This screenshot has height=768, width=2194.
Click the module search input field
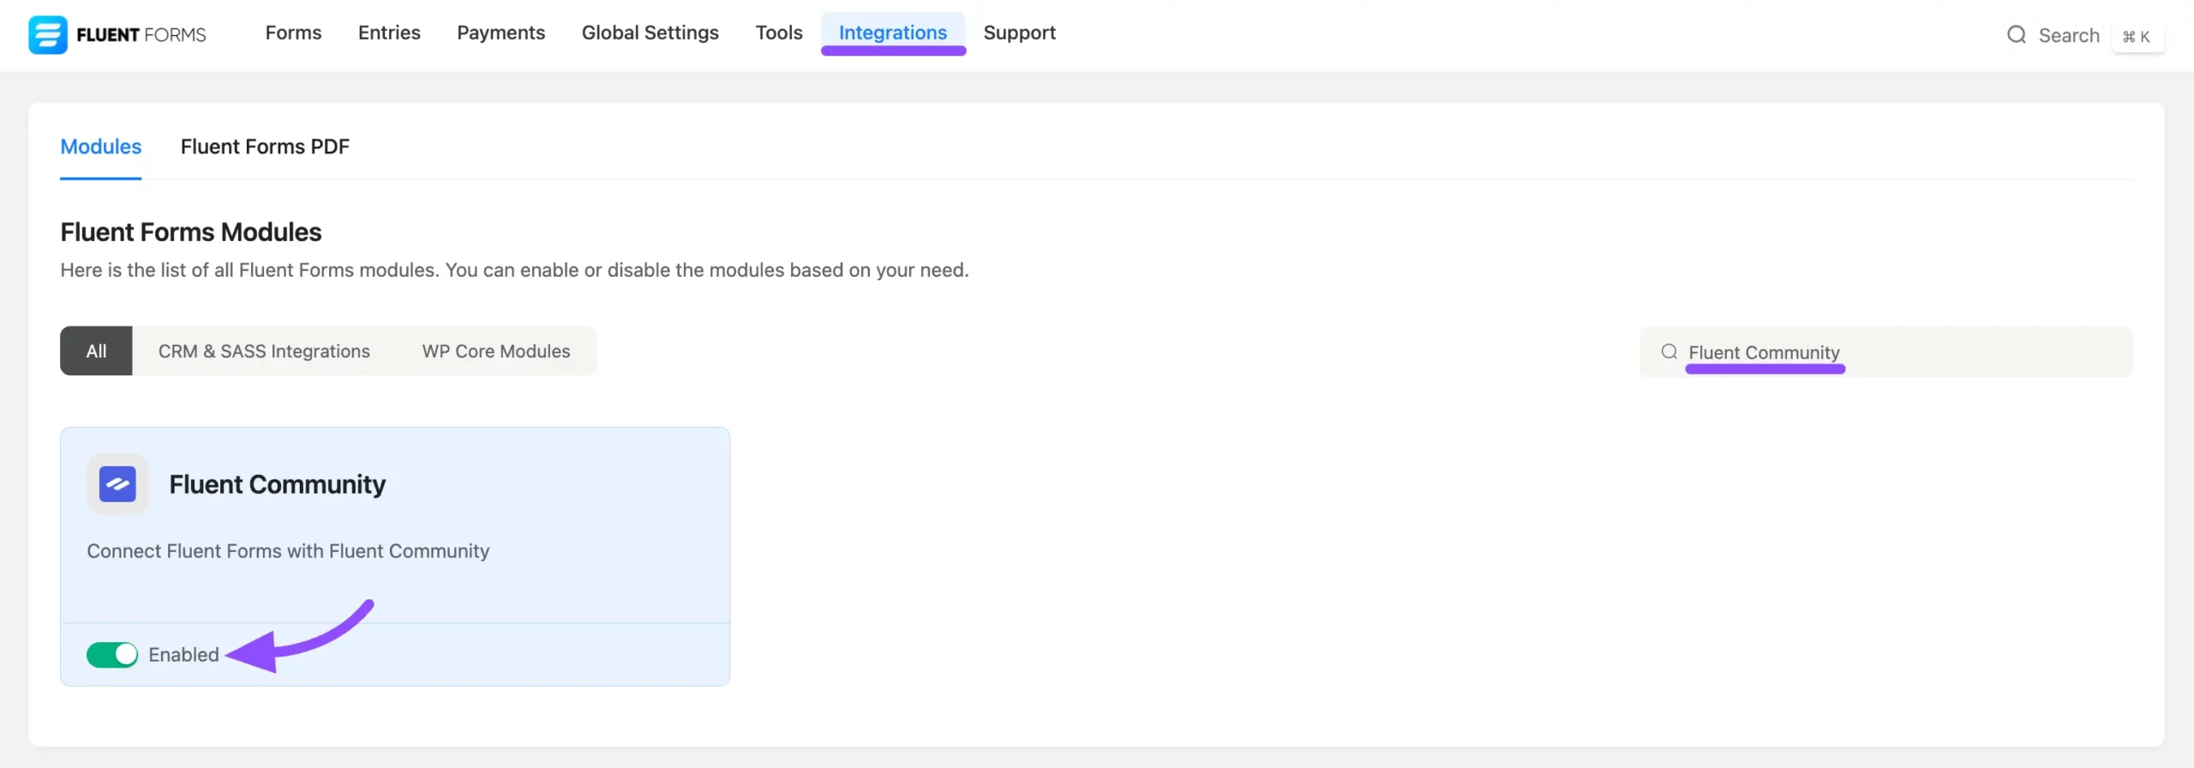[1885, 351]
